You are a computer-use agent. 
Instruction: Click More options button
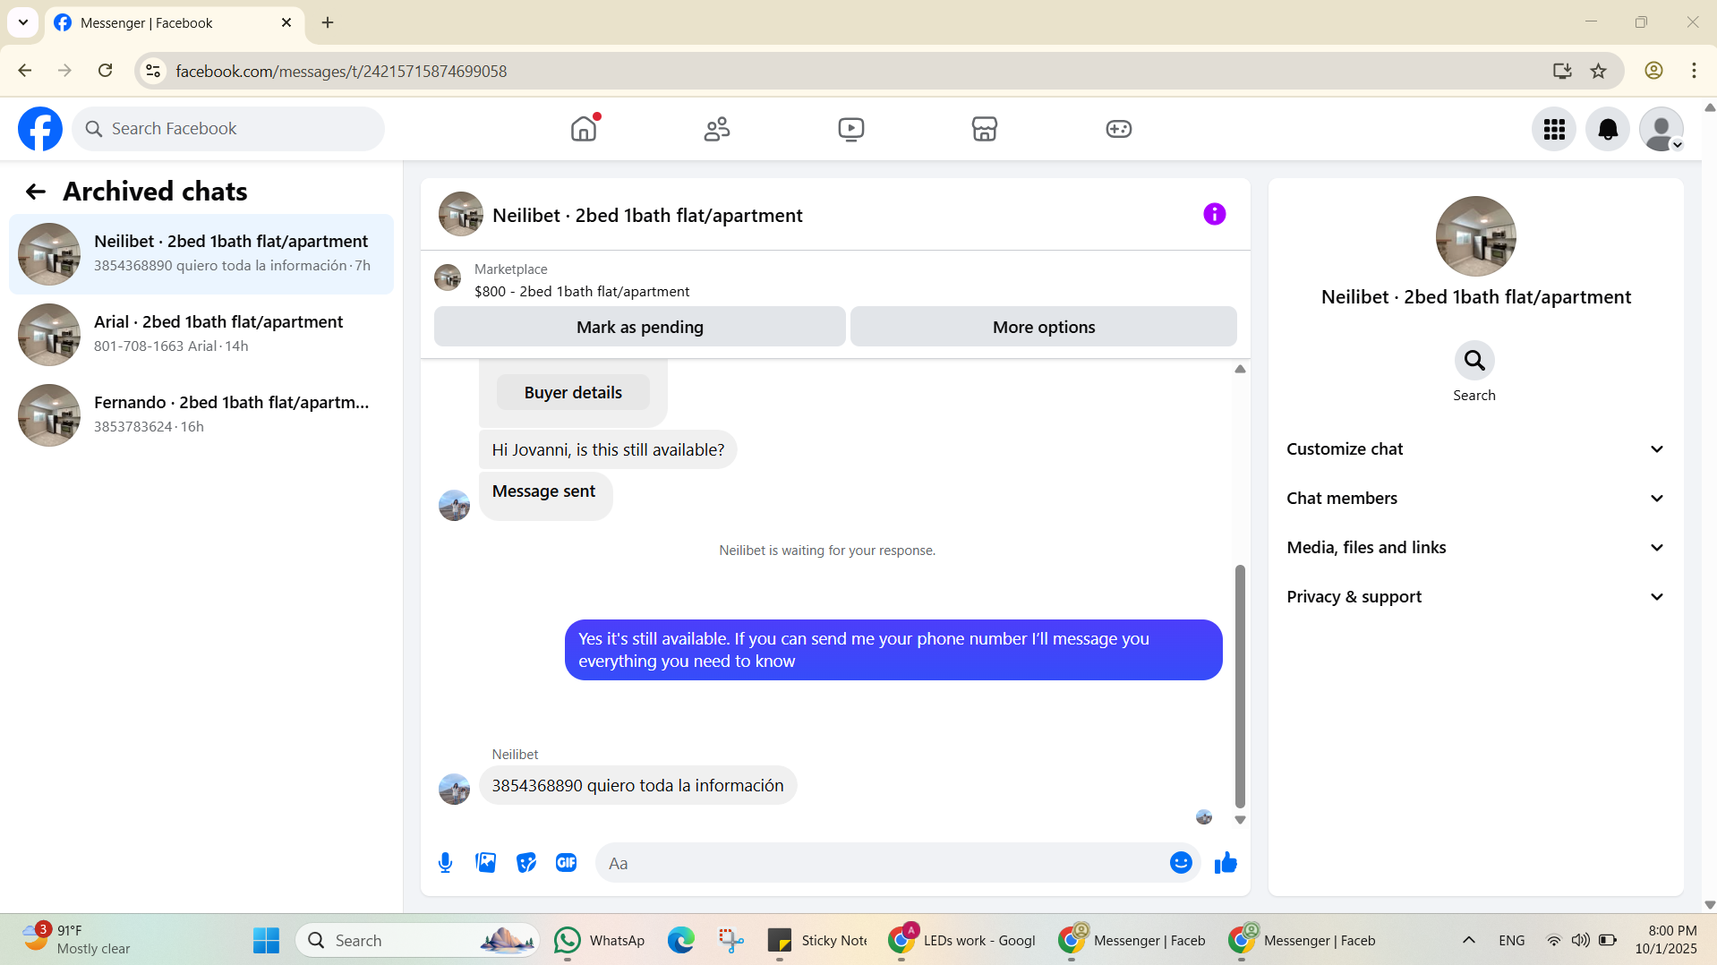pyautogui.click(x=1044, y=327)
